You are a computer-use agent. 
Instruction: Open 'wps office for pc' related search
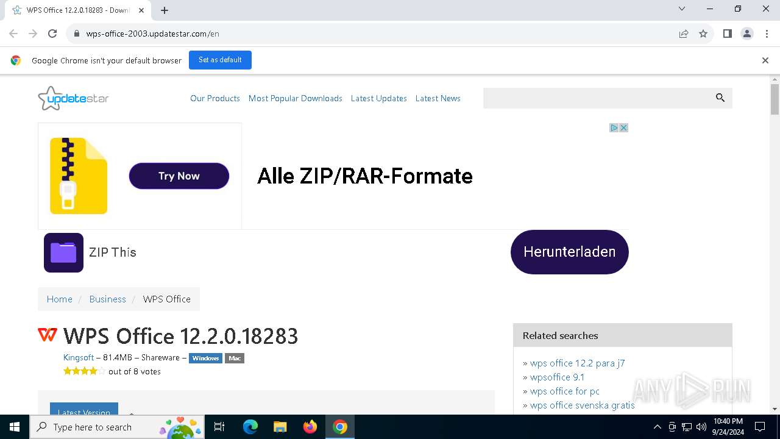(565, 391)
